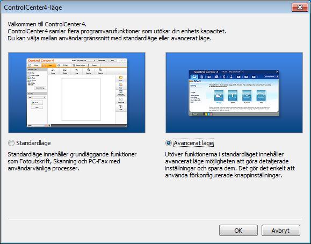The image size is (311, 244).
Task: Close the ControlCenter4-läge dialog
Action: [300, 8]
